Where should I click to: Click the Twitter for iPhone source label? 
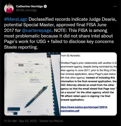(51, 121)
